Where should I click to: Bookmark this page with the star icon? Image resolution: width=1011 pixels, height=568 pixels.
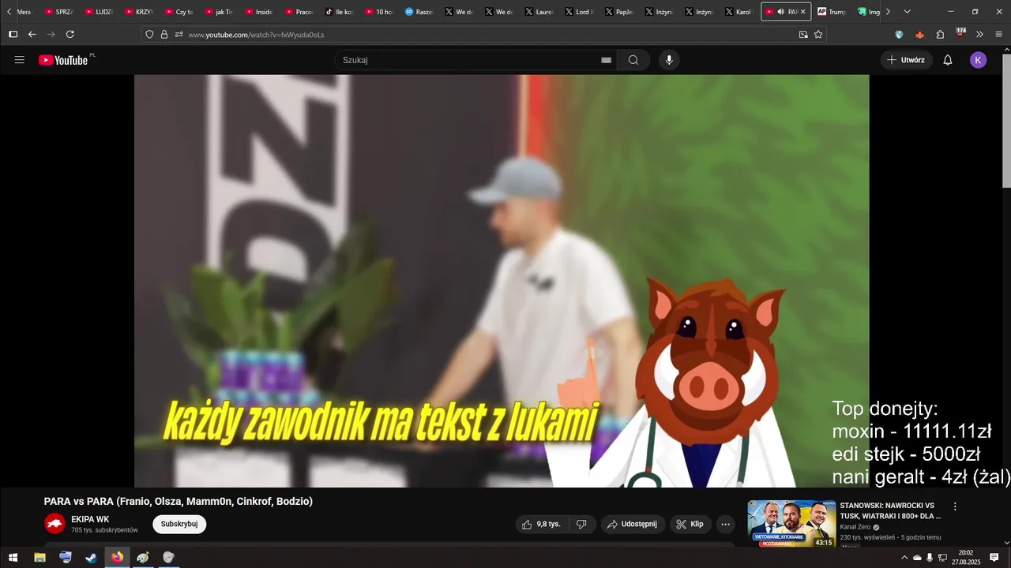tap(818, 34)
